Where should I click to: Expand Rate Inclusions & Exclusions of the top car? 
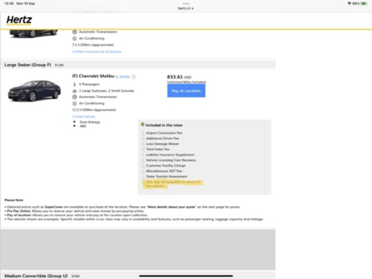point(96,52)
